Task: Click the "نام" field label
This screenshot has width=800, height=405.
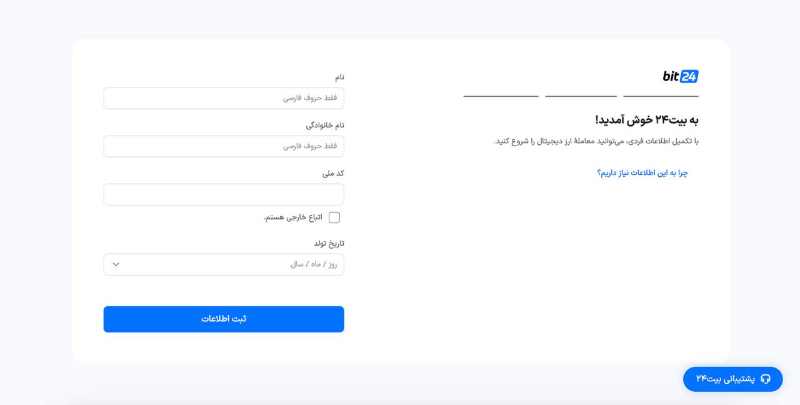Action: click(339, 77)
